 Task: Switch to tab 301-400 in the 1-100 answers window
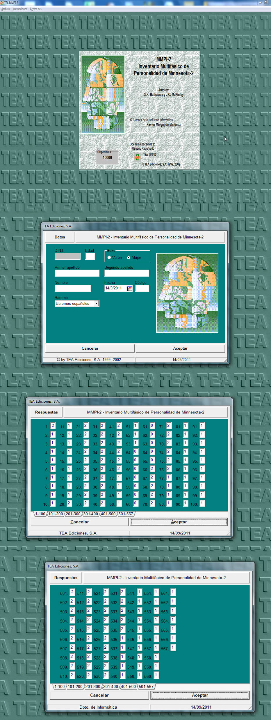(91, 514)
